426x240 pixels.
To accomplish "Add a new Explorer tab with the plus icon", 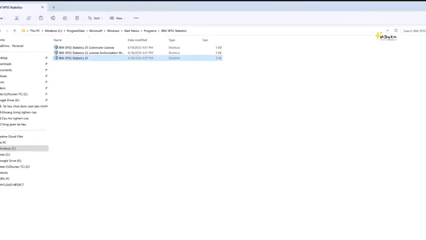I will 53,7.
